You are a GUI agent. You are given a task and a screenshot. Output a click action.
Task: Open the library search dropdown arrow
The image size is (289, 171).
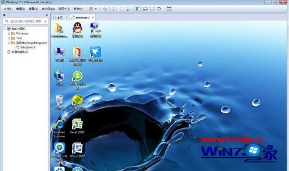pos(46,21)
